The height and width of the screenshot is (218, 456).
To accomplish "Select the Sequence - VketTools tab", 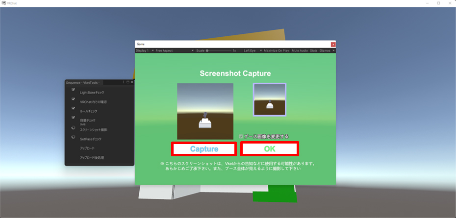I will [x=83, y=82].
